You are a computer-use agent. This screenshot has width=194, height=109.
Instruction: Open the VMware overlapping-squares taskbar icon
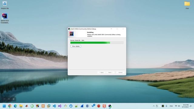pos(48,106)
